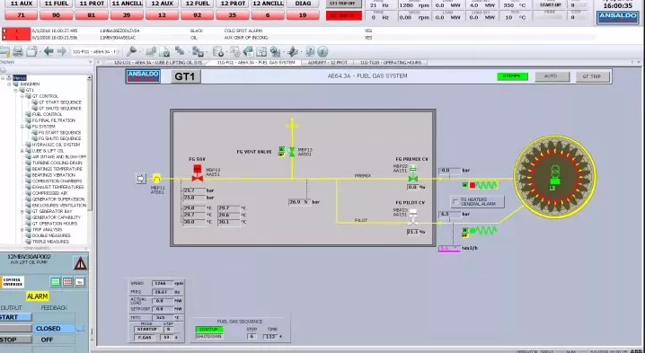Click the info icon in toolbar
645x353 pixels.
tap(322, 51)
